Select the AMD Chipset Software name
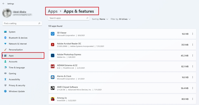 pos(67,87)
